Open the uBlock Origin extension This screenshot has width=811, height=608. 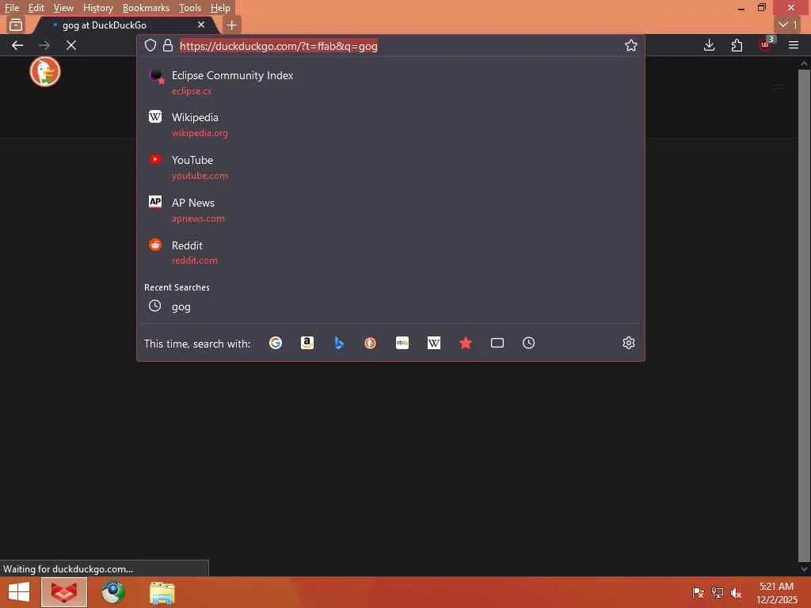766,44
